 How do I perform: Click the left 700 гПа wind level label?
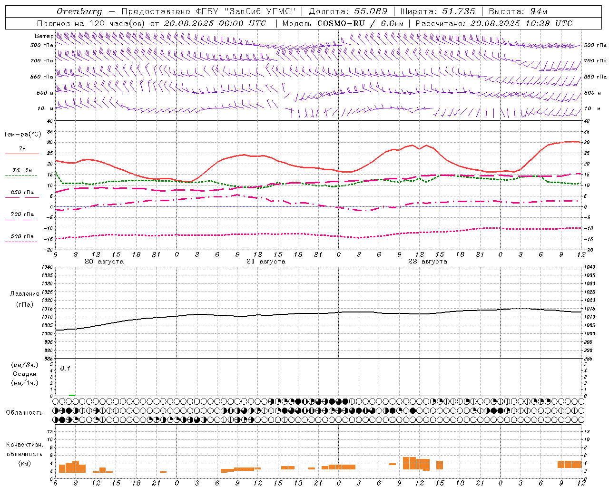[x=42, y=61]
